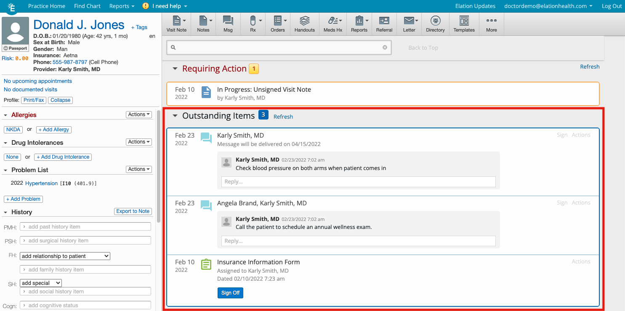Image resolution: width=625 pixels, height=311 pixels.
Task: Click the patient chart search field
Action: tap(279, 47)
